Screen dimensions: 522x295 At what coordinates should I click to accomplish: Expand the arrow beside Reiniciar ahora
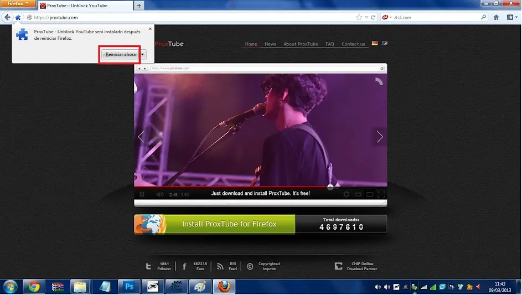tap(142, 54)
